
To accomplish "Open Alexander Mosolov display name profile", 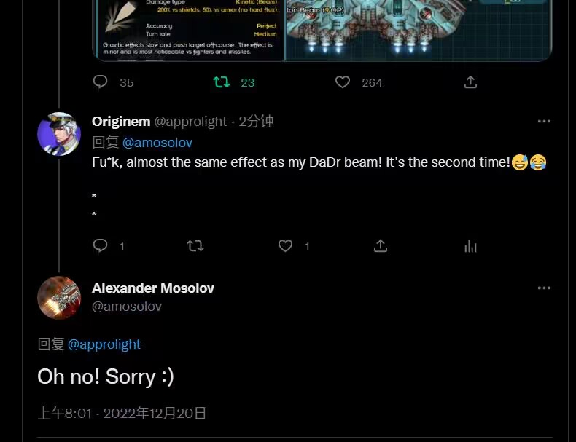I will 153,288.
